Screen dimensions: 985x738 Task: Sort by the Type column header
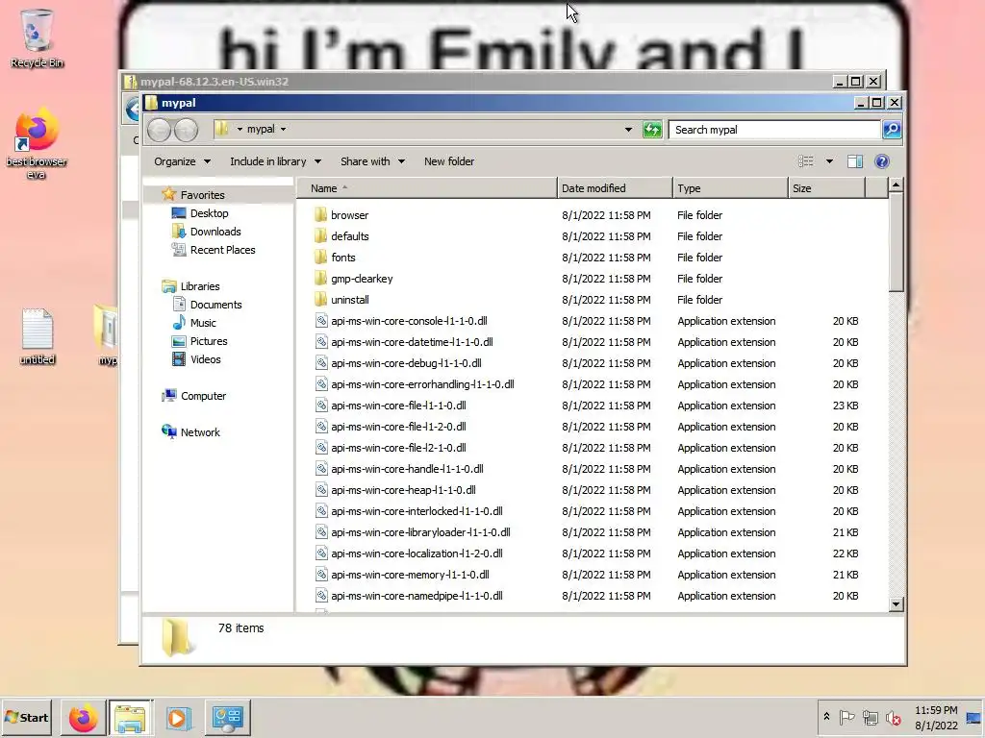(730, 188)
